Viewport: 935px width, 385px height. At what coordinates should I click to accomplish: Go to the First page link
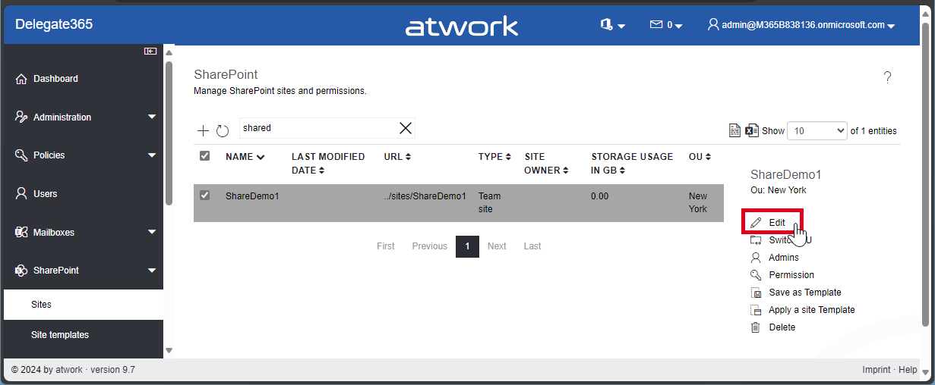coord(386,246)
